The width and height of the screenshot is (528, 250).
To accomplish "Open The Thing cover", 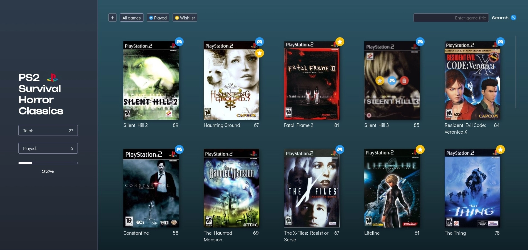I will 472,188.
